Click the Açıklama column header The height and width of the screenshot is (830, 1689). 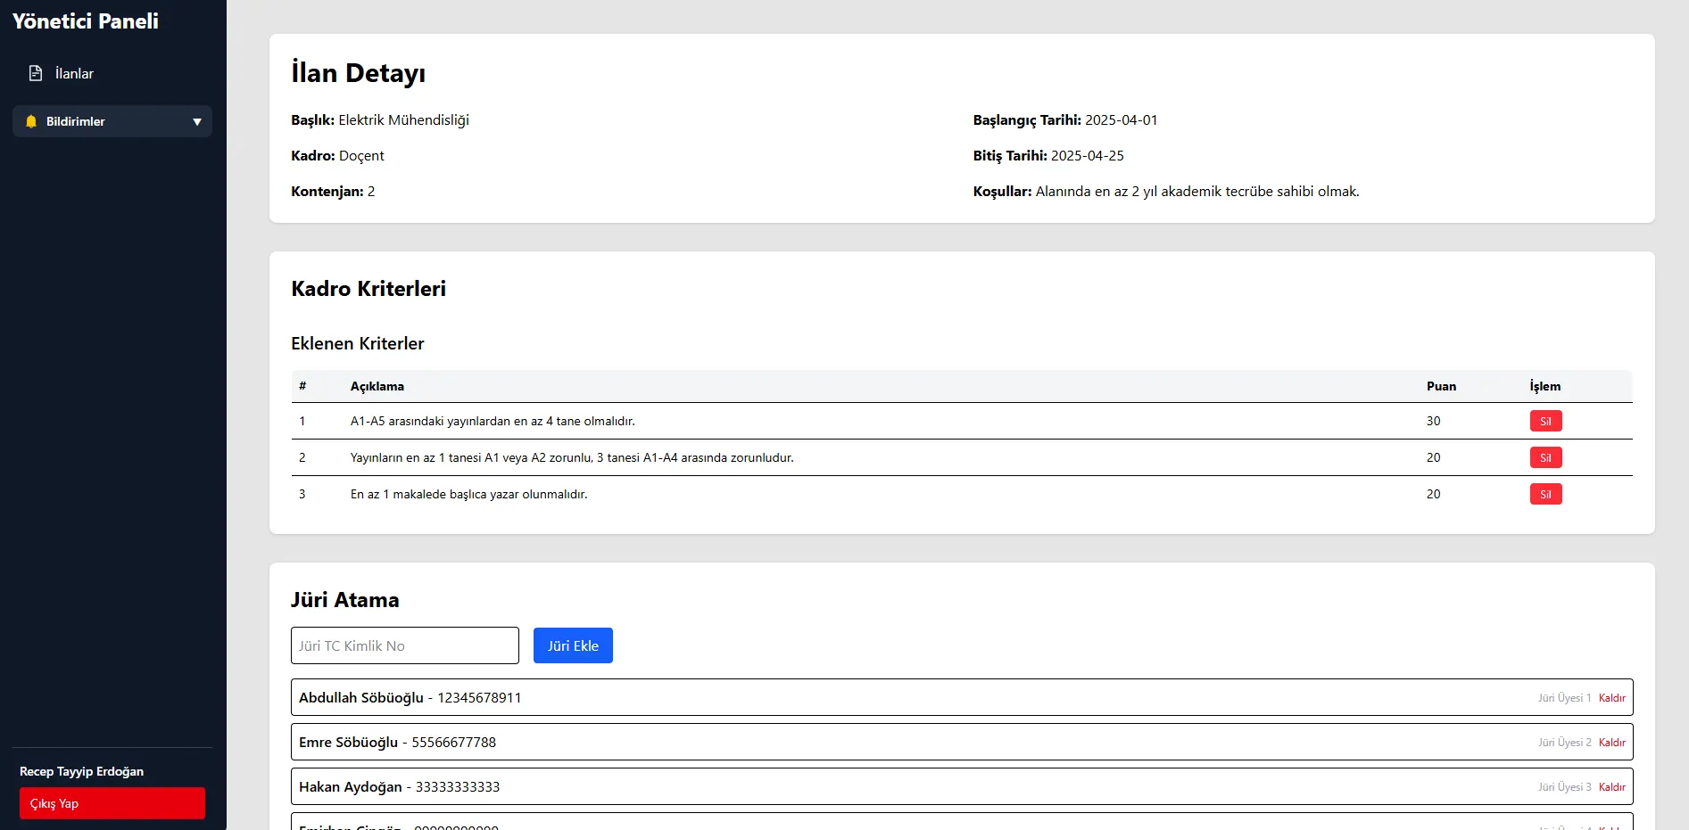coord(377,386)
